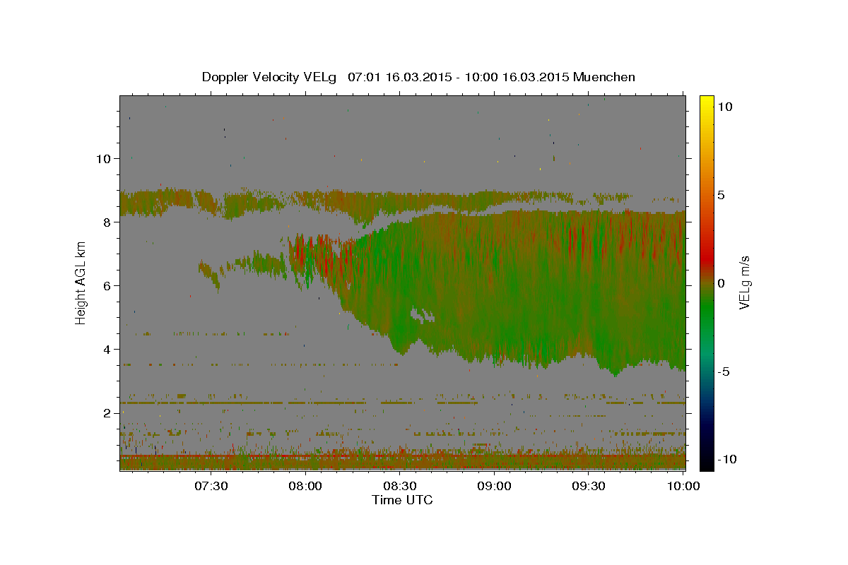Click the colorbar value -5

pos(724,371)
